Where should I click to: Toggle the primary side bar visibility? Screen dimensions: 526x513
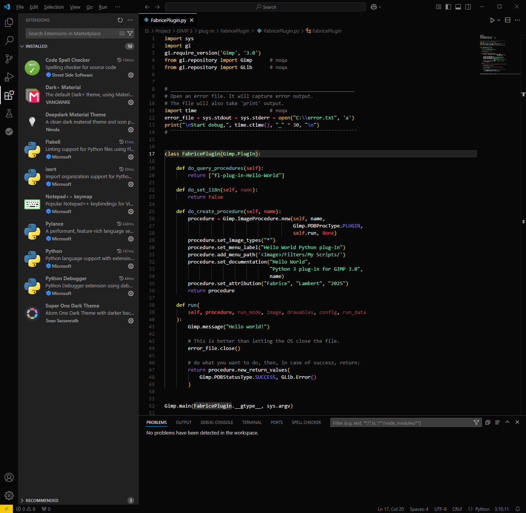tap(448, 7)
